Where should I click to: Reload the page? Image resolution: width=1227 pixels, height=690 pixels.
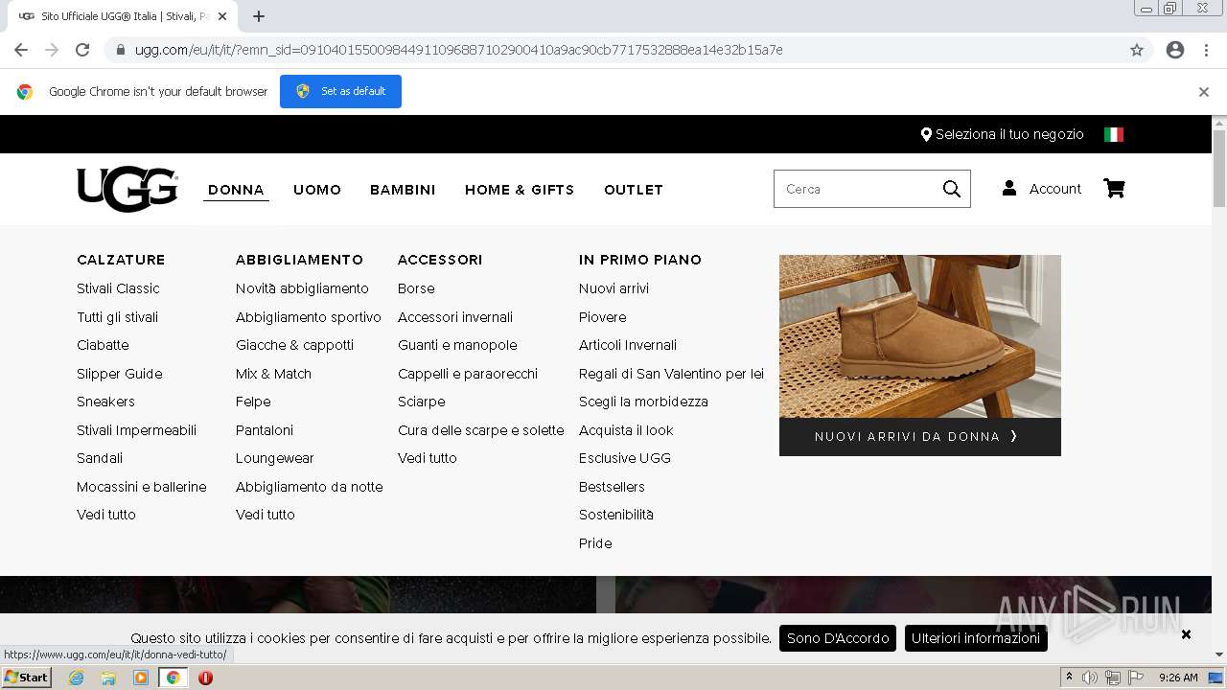pos(82,50)
